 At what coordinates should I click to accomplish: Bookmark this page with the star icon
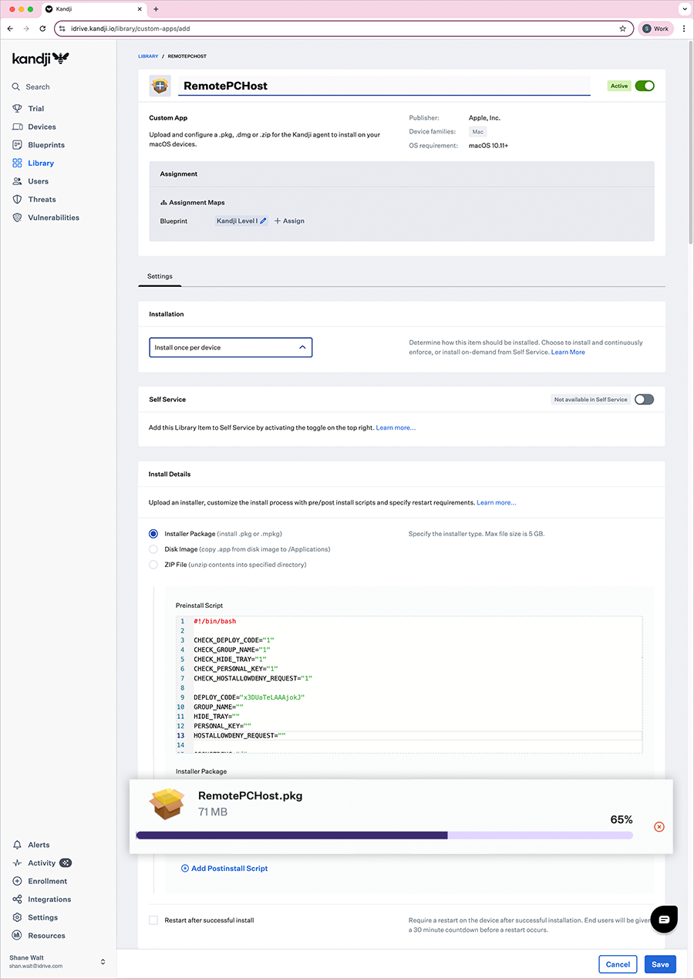click(x=622, y=29)
